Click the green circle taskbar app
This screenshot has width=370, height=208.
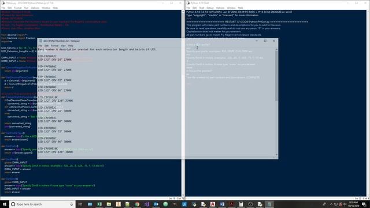(x=165, y=204)
